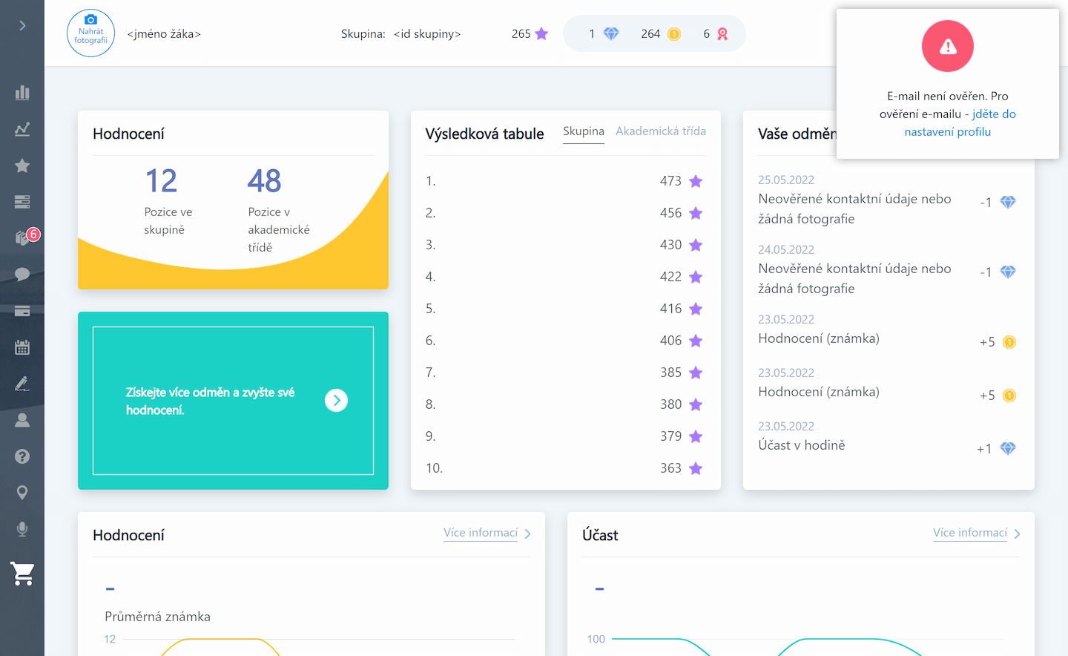
Task: Click the Skupina <id skupiny> label
Action: point(400,34)
